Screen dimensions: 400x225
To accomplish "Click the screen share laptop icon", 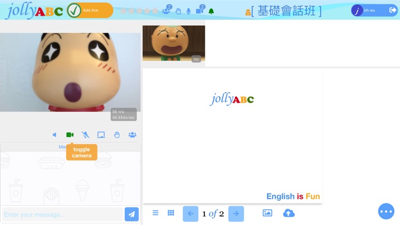I will coord(101,135).
